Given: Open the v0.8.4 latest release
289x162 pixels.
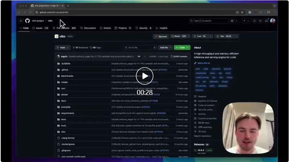Looking at the screenshot, I should pos(201,150).
